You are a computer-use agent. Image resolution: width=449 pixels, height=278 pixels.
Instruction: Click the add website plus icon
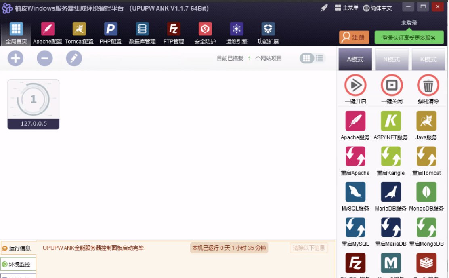pyautogui.click(x=15, y=59)
